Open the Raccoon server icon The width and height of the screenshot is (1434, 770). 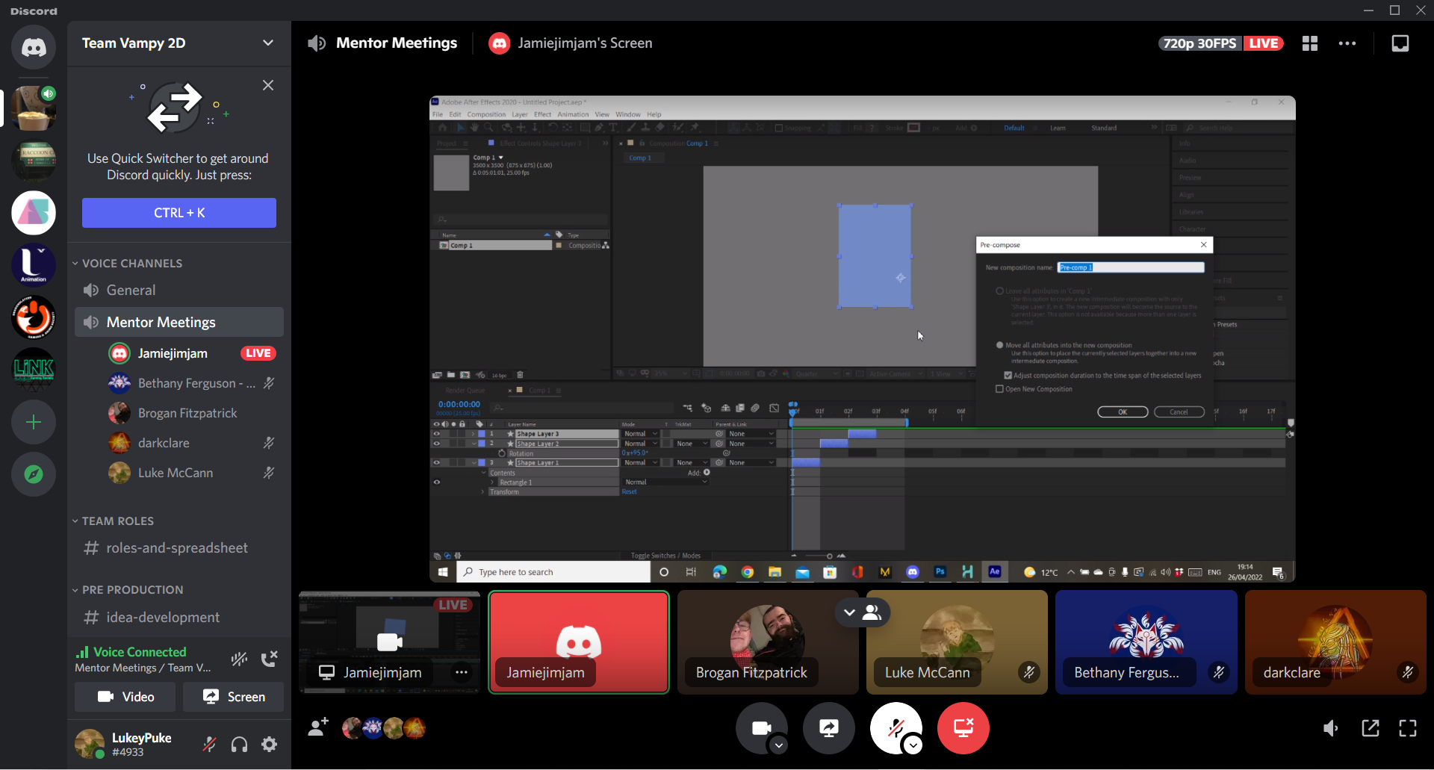[x=34, y=161]
